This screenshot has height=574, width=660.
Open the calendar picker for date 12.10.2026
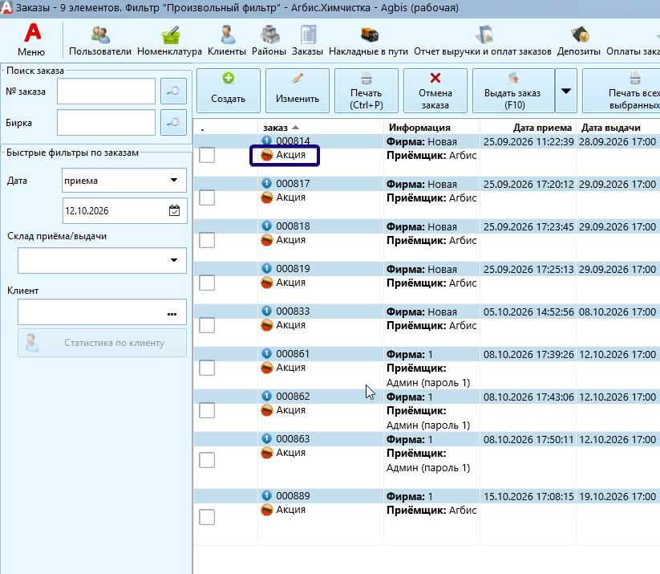coord(174,210)
